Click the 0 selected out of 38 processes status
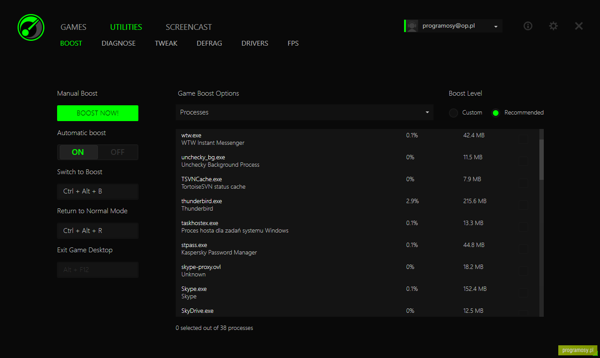Image resolution: width=600 pixels, height=358 pixels. point(214,328)
